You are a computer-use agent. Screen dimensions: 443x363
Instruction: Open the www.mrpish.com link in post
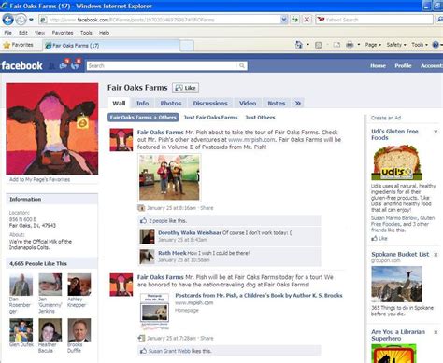coord(251,140)
